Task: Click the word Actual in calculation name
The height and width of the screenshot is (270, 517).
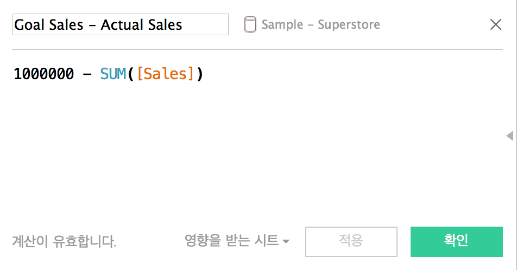Action: [x=122, y=25]
